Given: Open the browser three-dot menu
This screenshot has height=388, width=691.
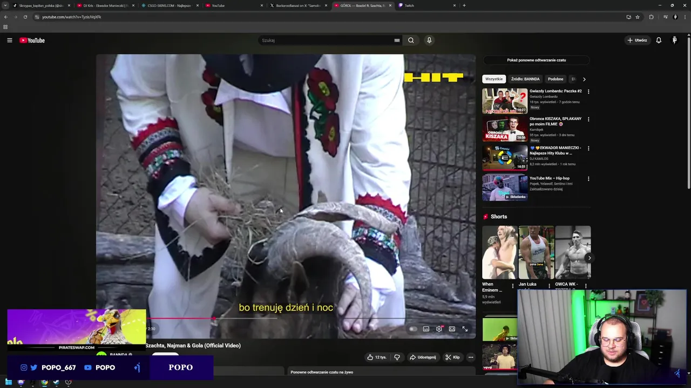Looking at the screenshot, I should (685, 17).
